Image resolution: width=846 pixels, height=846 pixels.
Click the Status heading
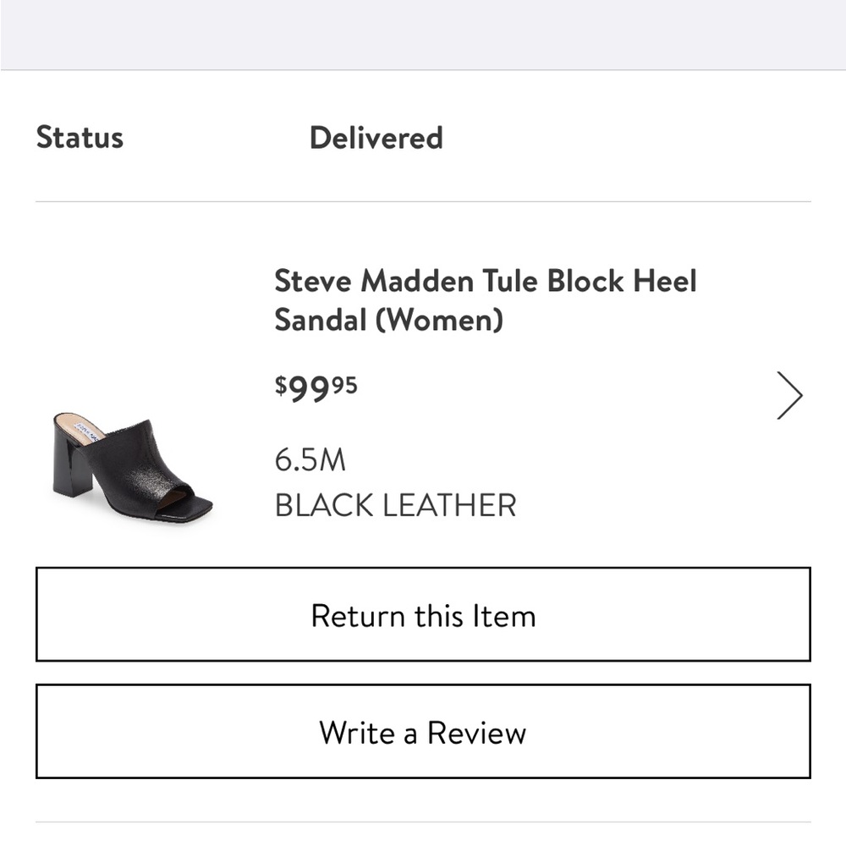(80, 137)
